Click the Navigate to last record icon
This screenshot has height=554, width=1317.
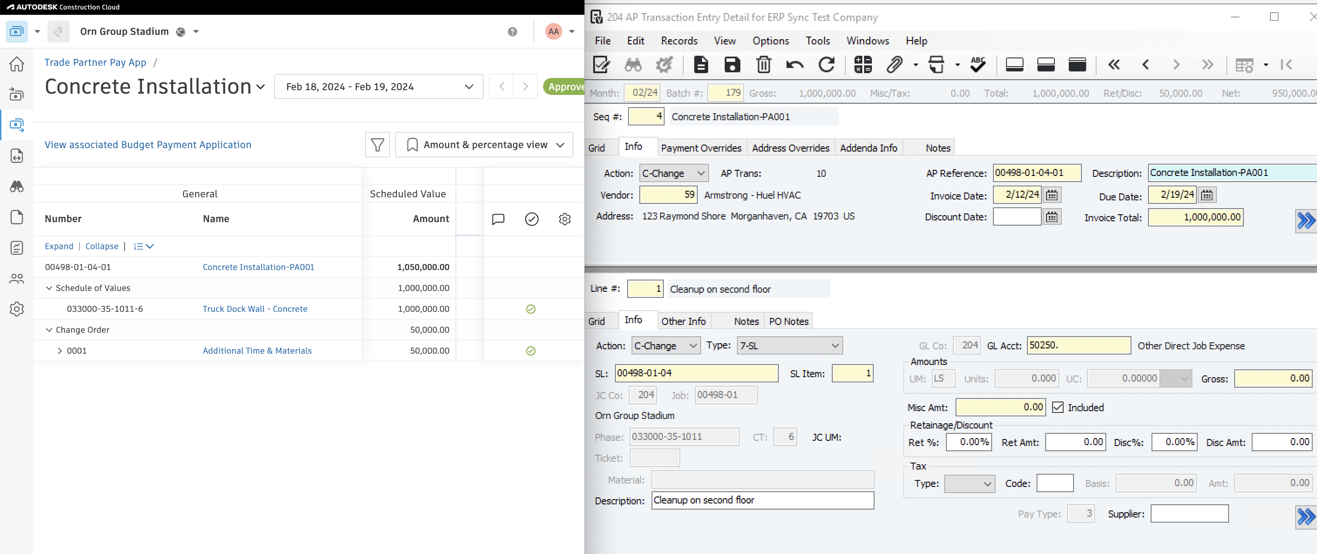coord(1207,64)
